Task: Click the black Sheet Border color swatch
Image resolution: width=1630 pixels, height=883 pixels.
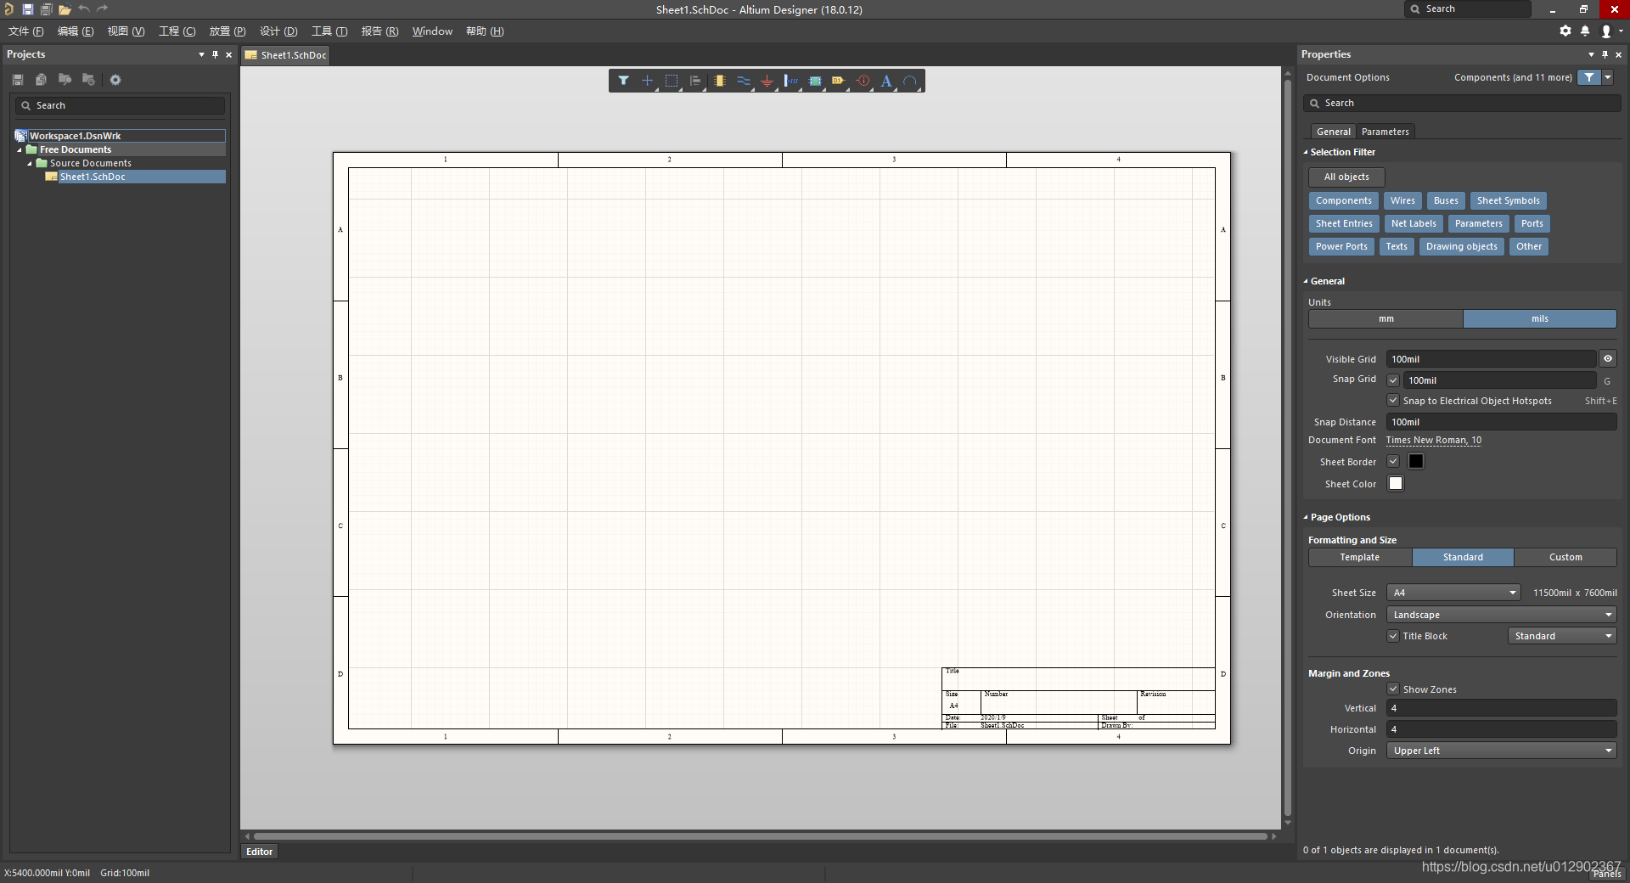Action: (x=1416, y=462)
